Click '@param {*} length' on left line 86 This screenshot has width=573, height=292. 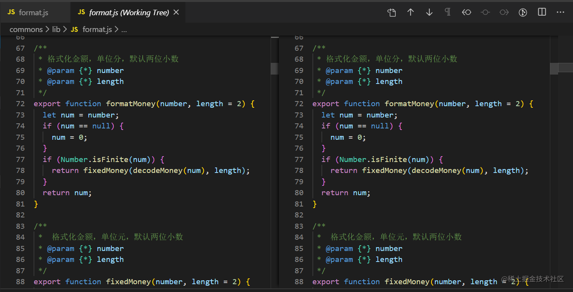85,260
